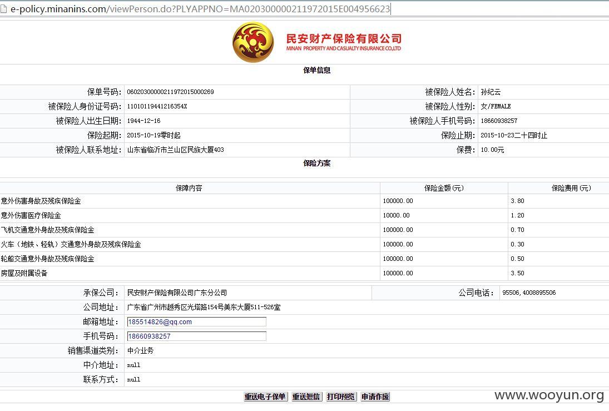Click start date 2015-10-19零时起
This screenshot has width=609, height=411.
point(154,135)
